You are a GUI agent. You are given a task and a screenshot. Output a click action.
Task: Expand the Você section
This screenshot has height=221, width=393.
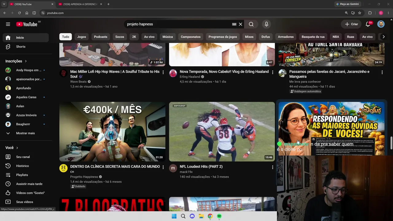12,148
